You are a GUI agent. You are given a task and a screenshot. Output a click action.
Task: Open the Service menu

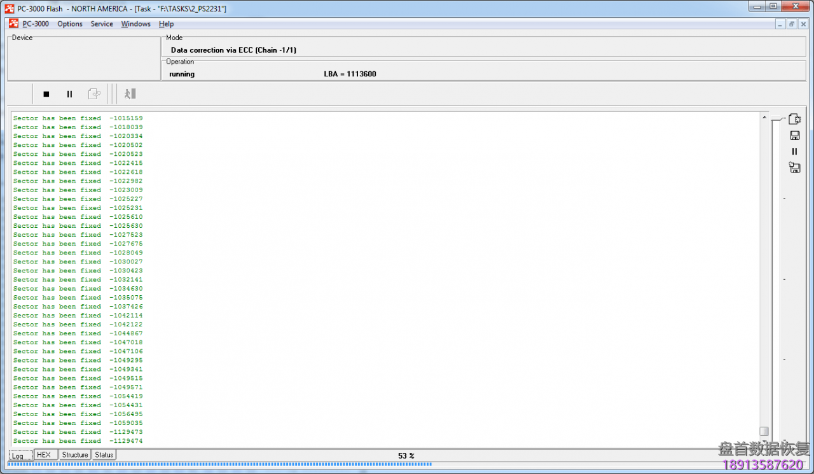pos(102,24)
